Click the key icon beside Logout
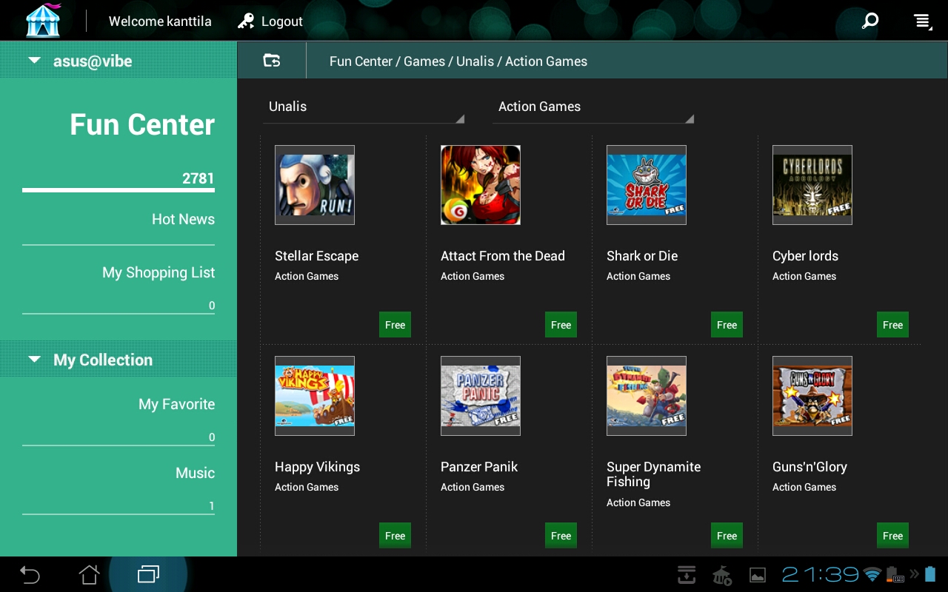Image resolution: width=948 pixels, height=592 pixels. click(246, 21)
